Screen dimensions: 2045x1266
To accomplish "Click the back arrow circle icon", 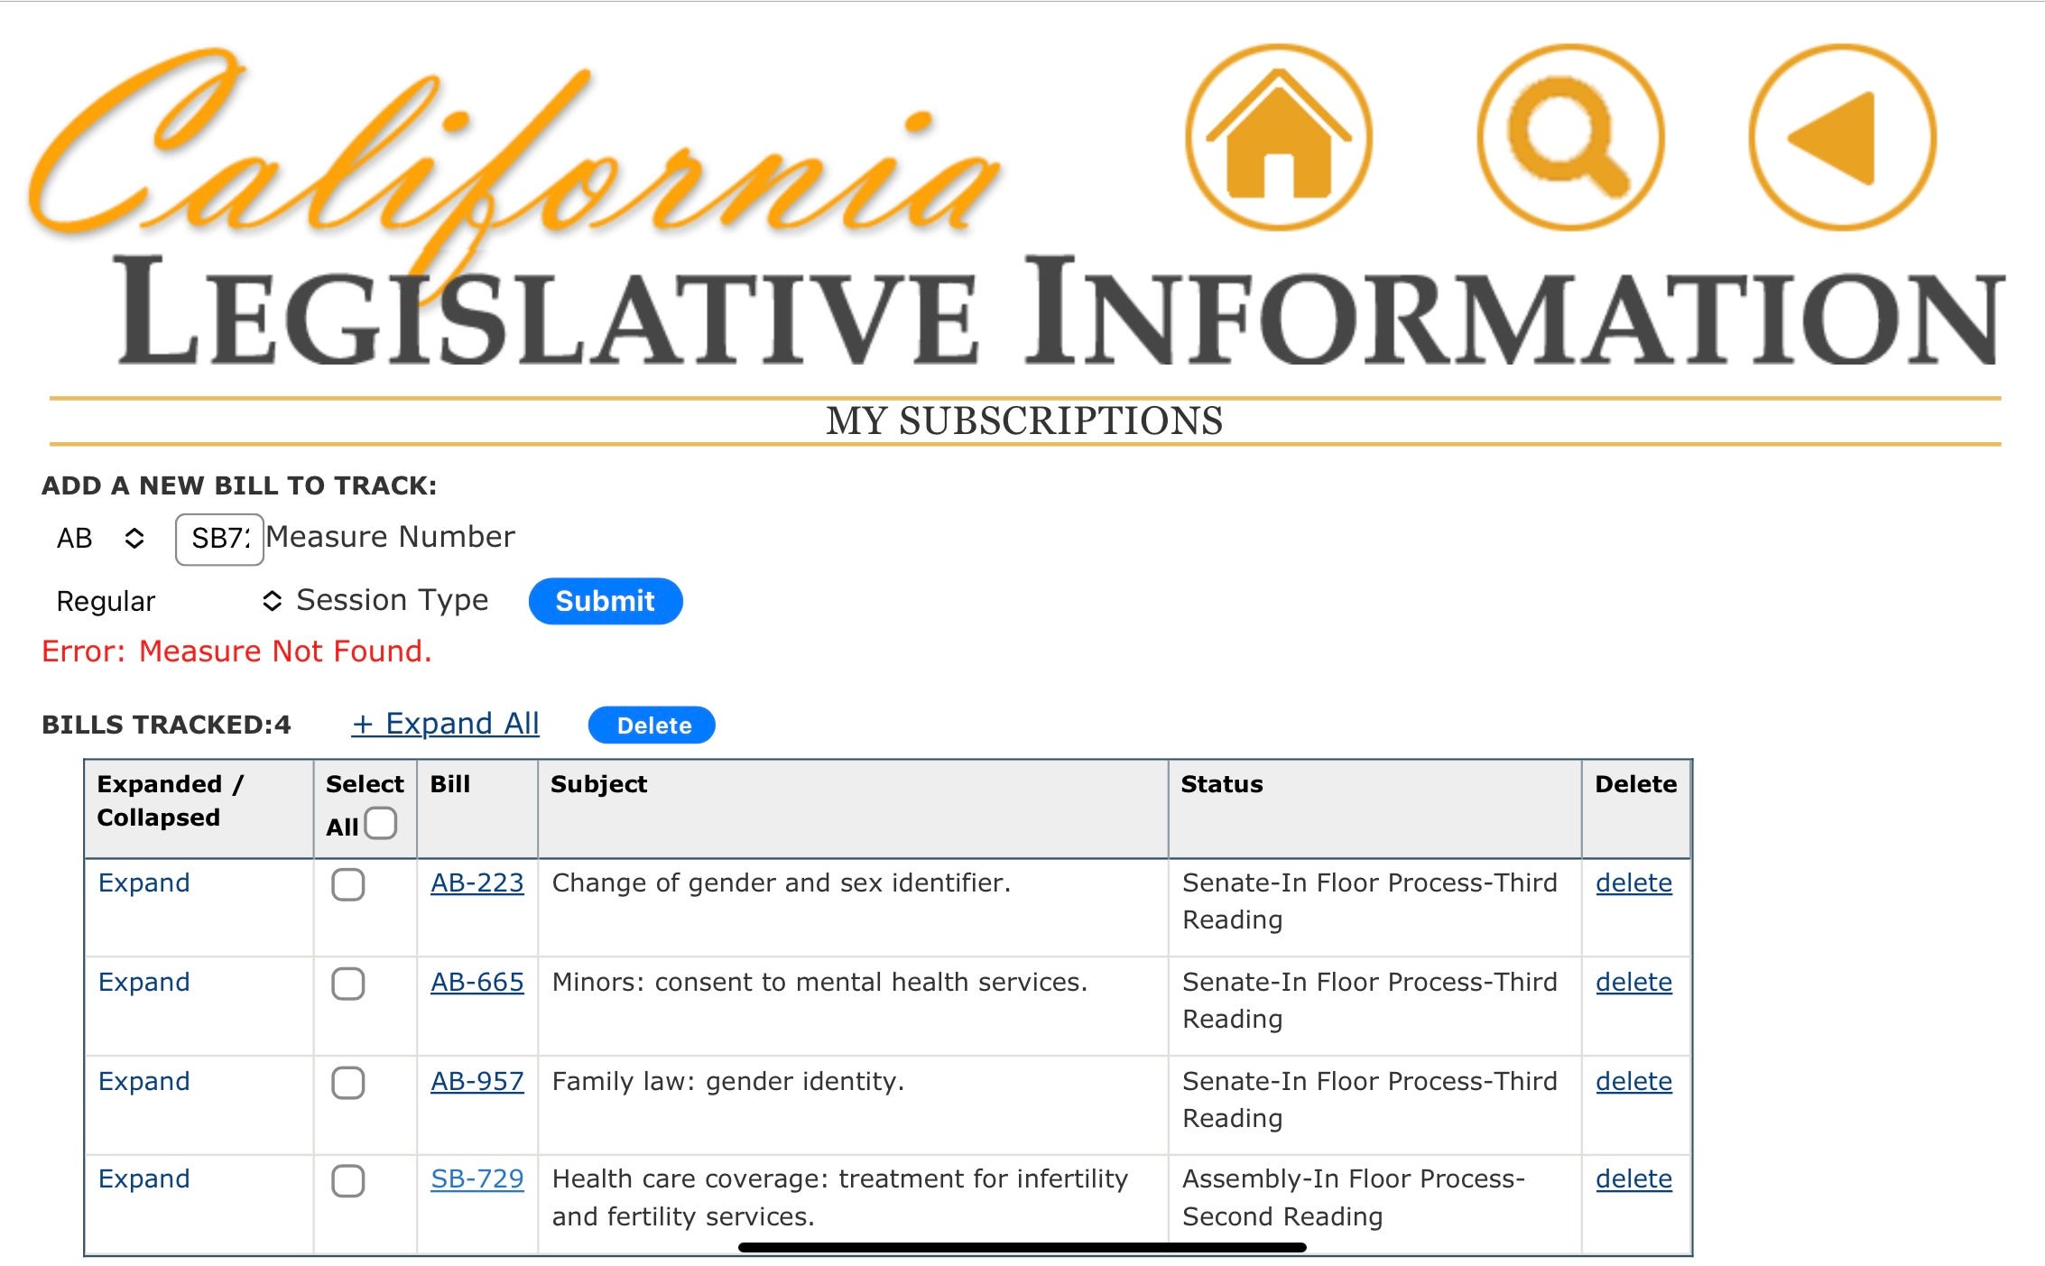I will pyautogui.click(x=1843, y=137).
